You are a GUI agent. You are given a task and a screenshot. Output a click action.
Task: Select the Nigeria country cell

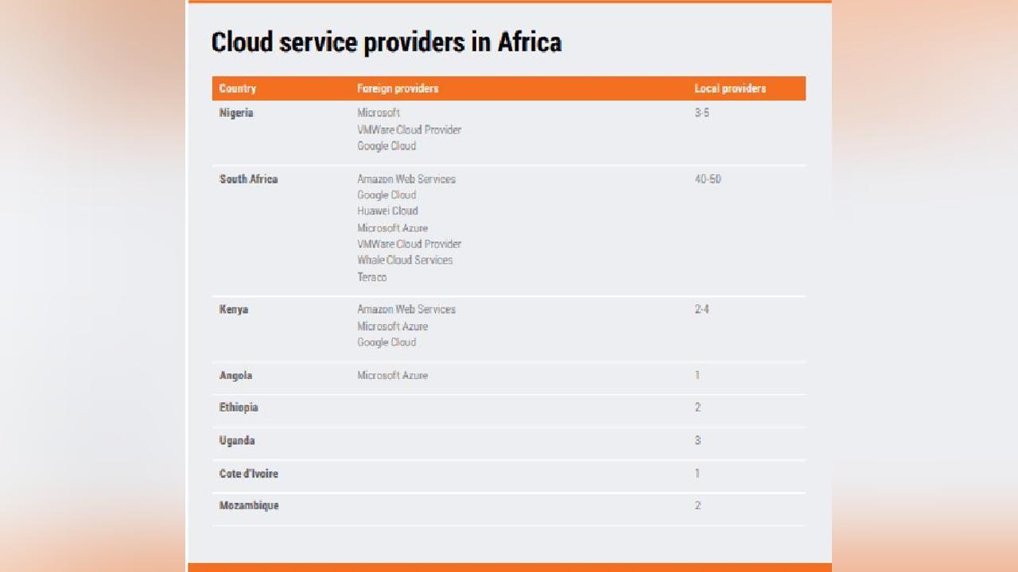coord(236,113)
